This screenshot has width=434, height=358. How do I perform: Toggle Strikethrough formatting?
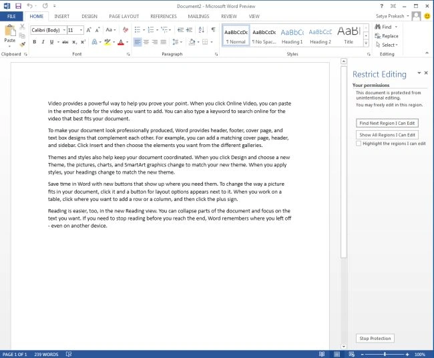65,42
